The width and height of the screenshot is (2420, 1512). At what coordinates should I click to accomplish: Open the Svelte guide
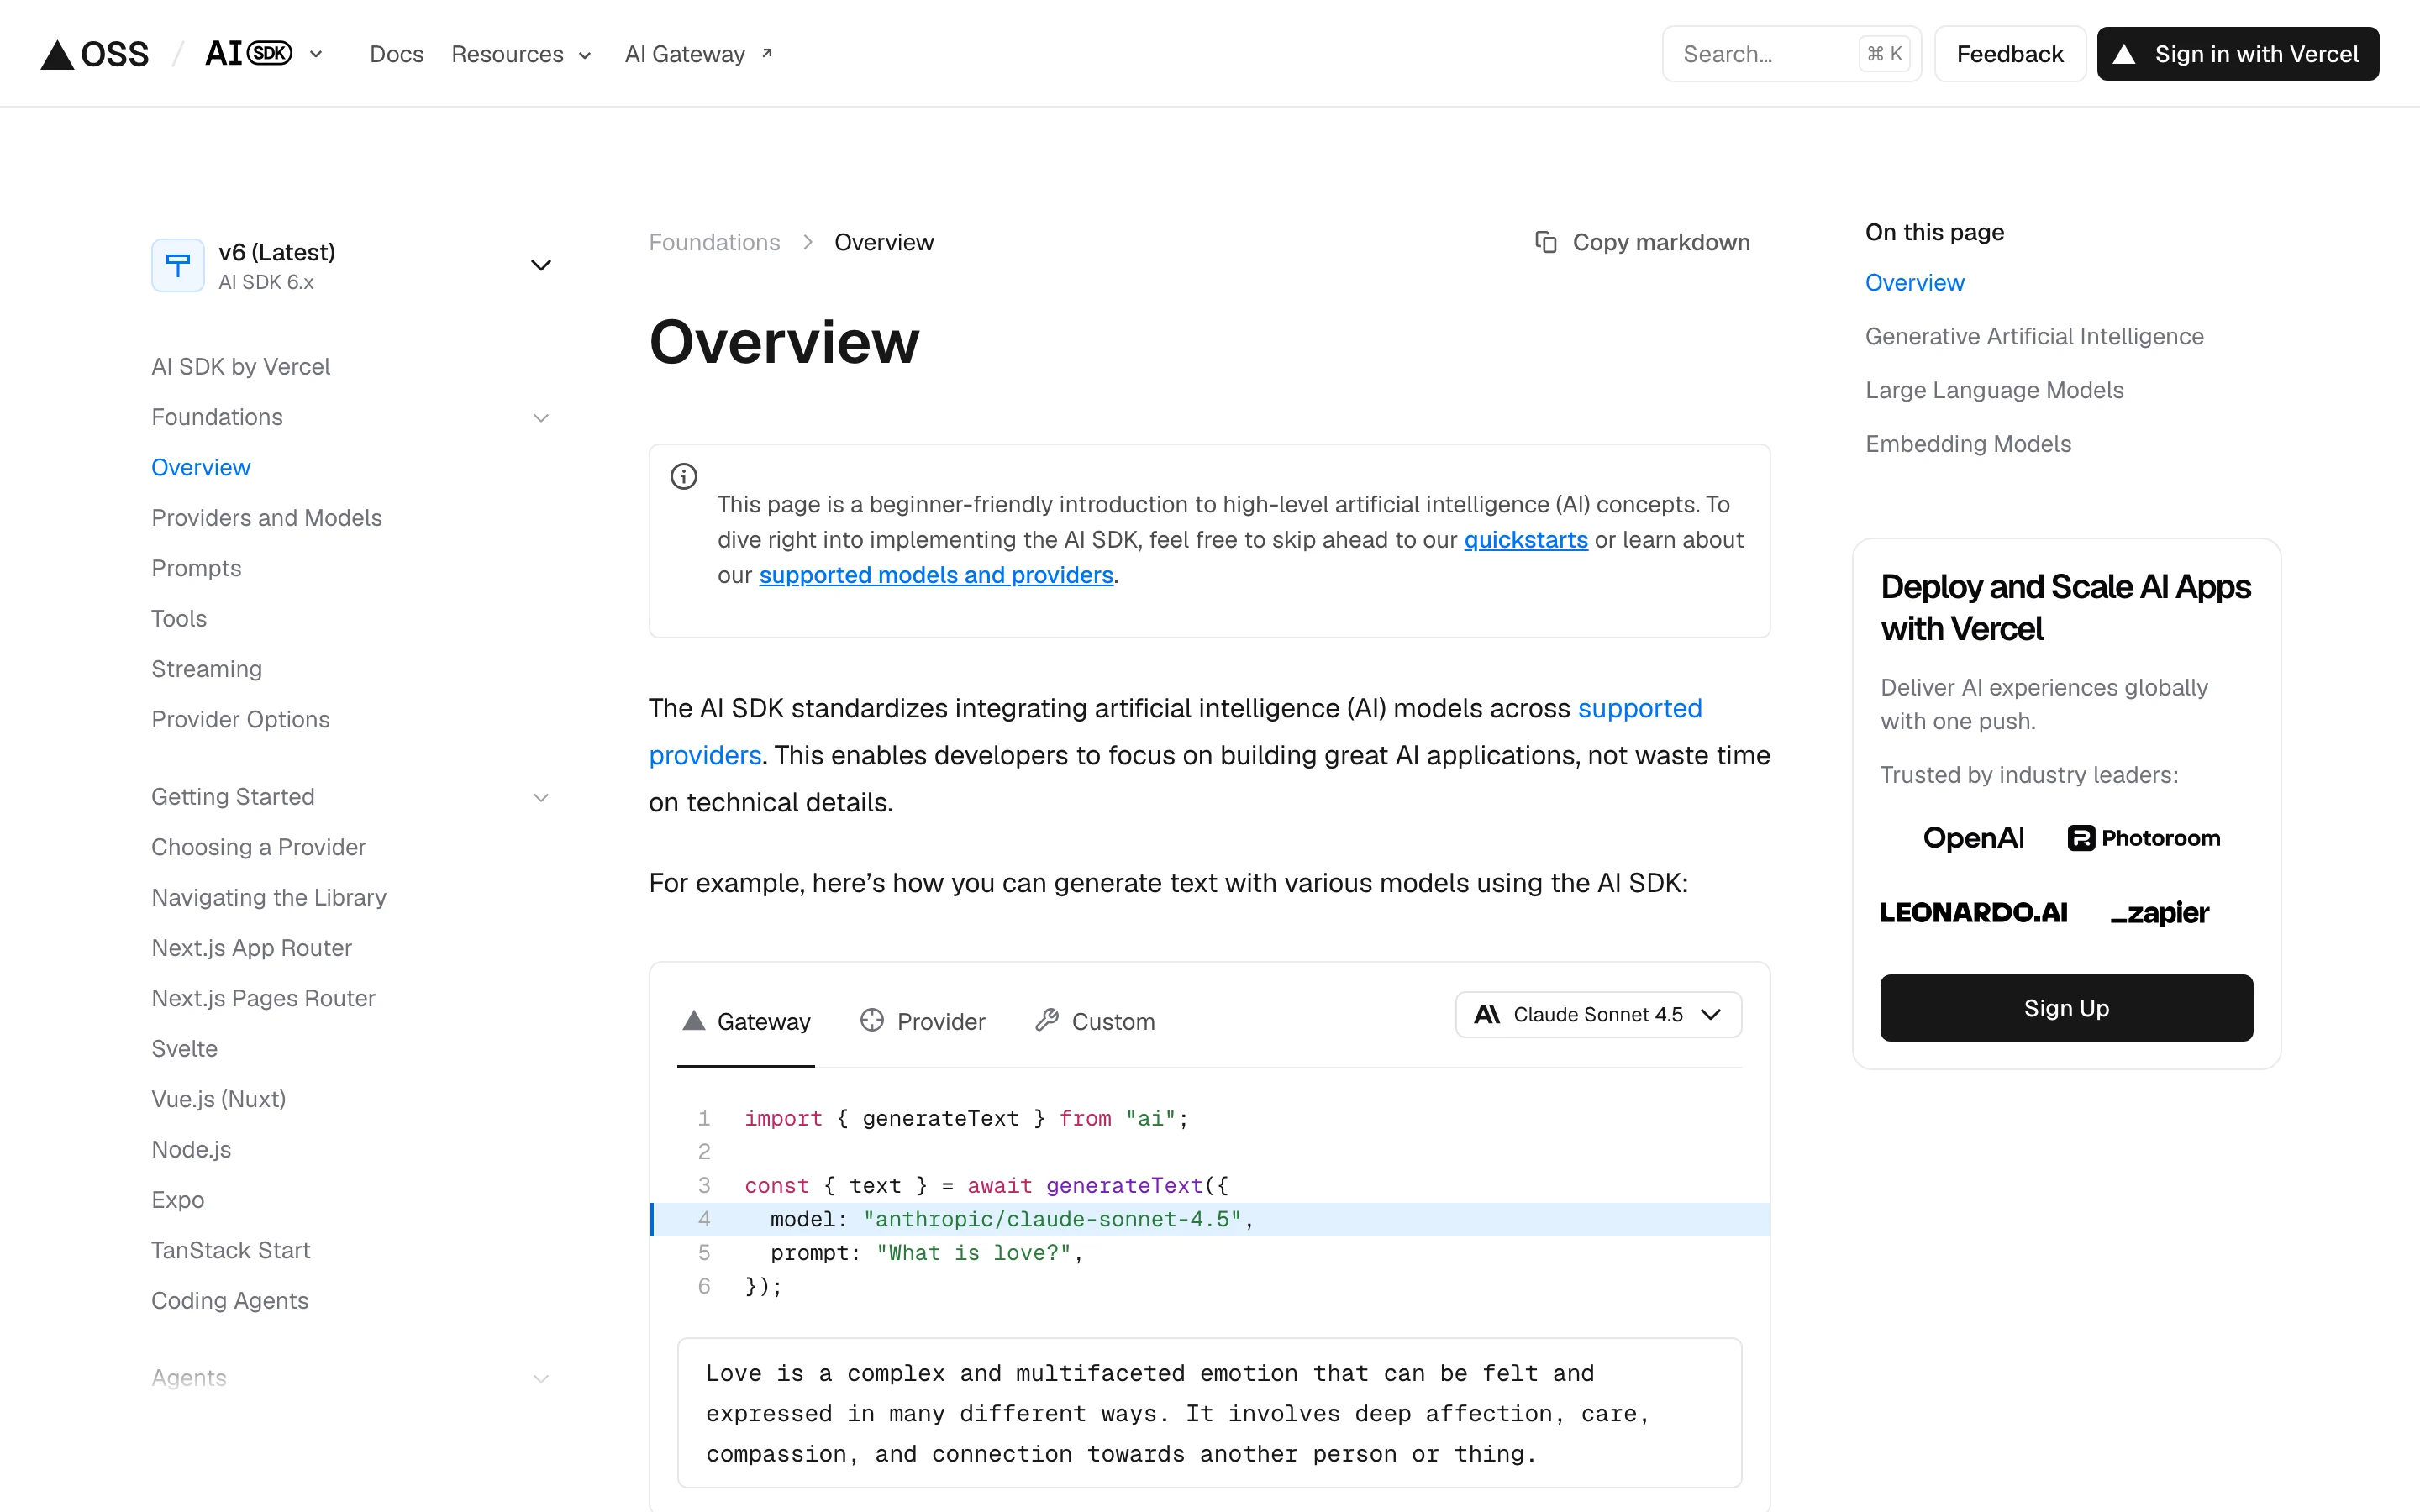[x=184, y=1049]
